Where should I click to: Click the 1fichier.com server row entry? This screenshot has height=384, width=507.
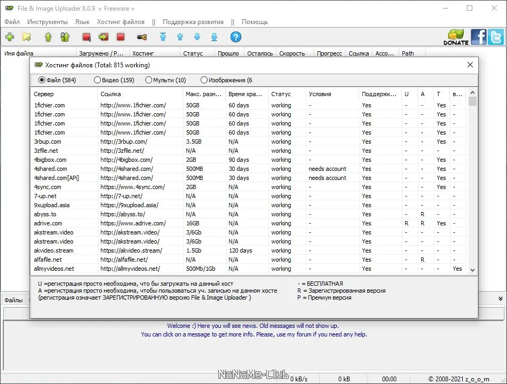click(50, 105)
